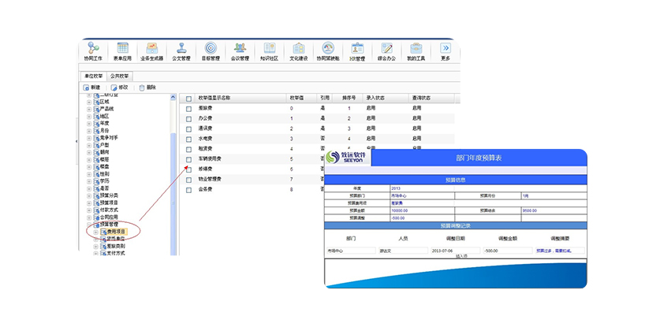Expand the 地区 tree node
Image resolution: width=664 pixels, height=327 pixels.
(x=89, y=117)
